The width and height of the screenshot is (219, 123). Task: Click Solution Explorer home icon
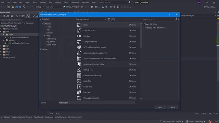[x=4, y=16]
